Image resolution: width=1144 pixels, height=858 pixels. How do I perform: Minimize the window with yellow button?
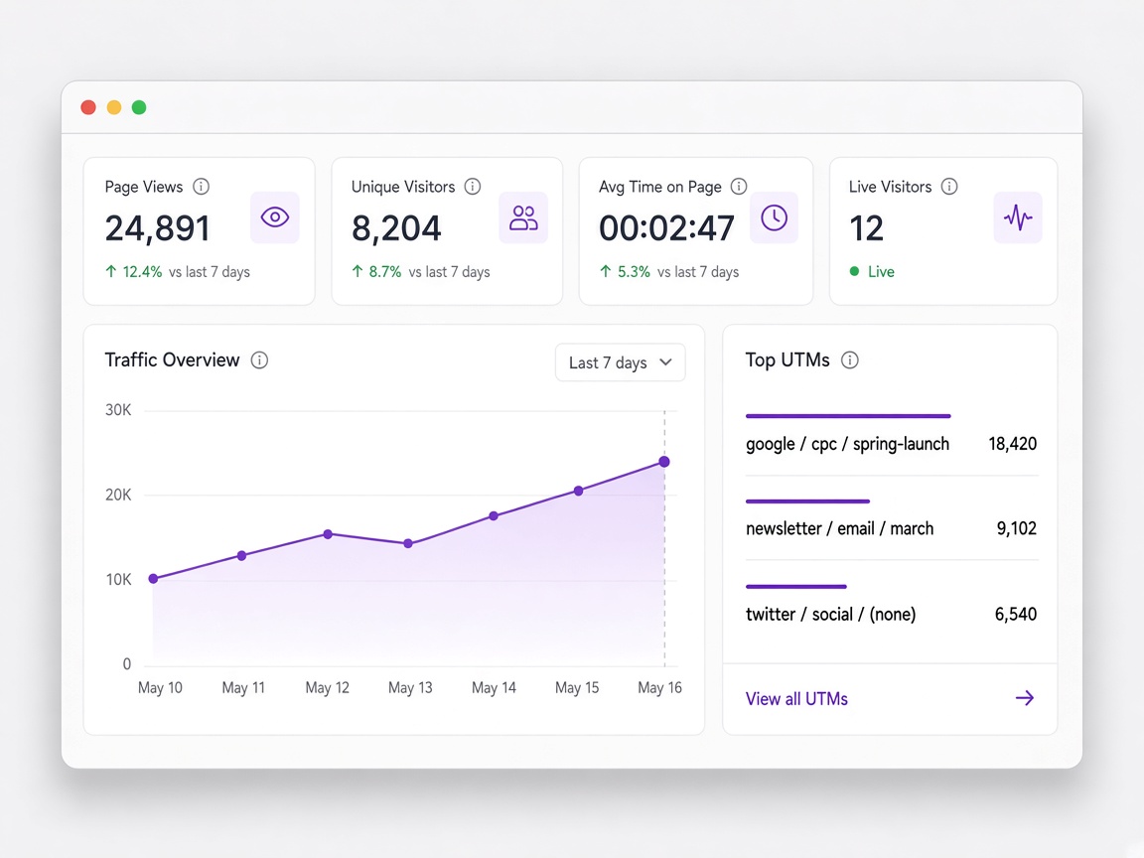coord(114,107)
